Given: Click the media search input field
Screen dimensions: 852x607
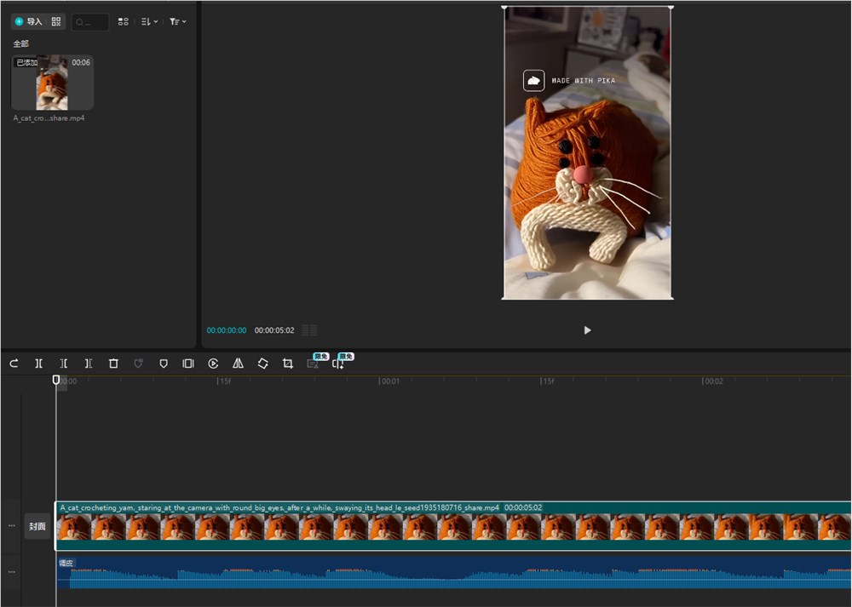Looking at the screenshot, I should 91,22.
